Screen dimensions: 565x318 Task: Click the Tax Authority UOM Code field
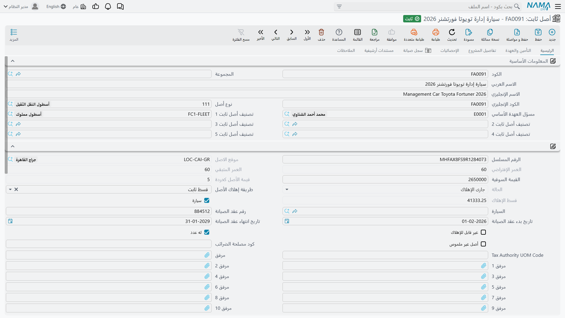[x=385, y=255]
